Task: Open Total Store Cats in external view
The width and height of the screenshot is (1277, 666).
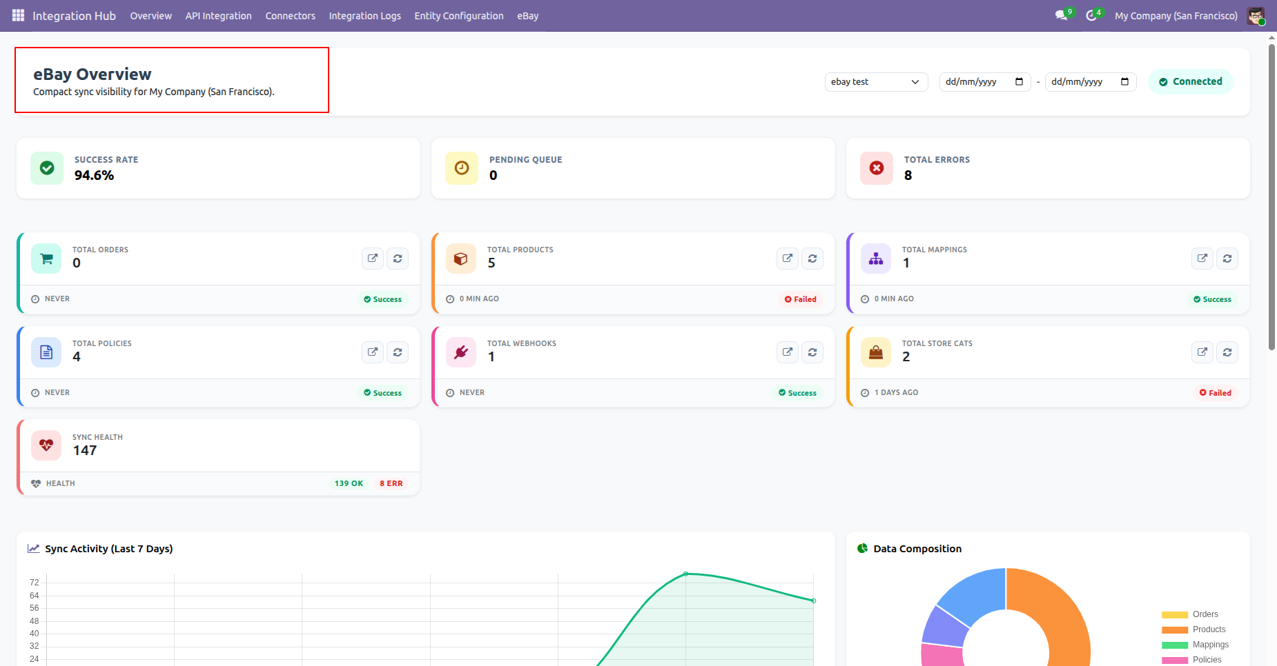Action: [1202, 352]
